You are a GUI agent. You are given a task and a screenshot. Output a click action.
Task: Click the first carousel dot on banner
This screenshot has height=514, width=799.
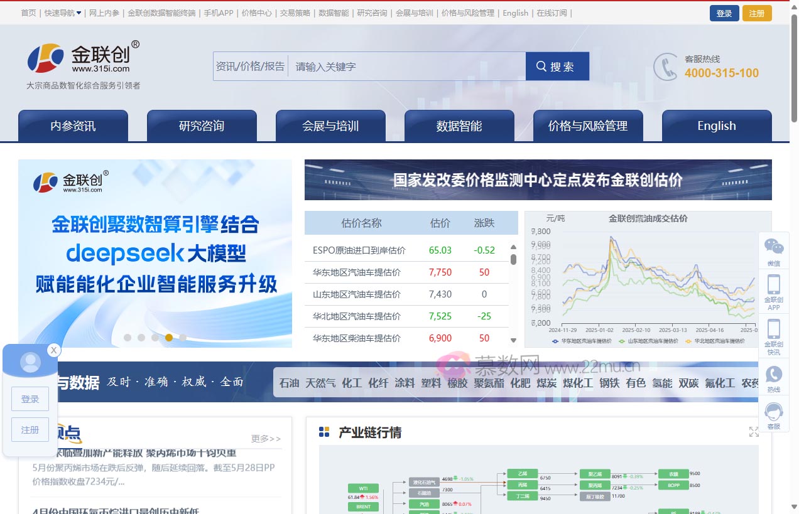(x=128, y=338)
